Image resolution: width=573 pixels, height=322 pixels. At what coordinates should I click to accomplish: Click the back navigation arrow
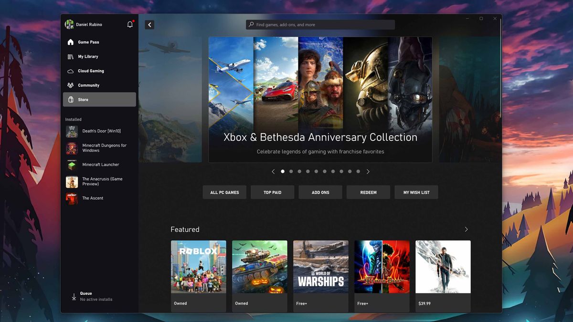click(x=149, y=24)
